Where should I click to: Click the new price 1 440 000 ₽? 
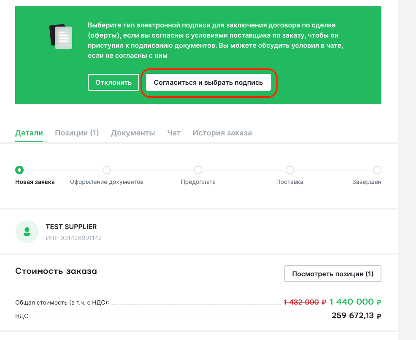click(355, 302)
